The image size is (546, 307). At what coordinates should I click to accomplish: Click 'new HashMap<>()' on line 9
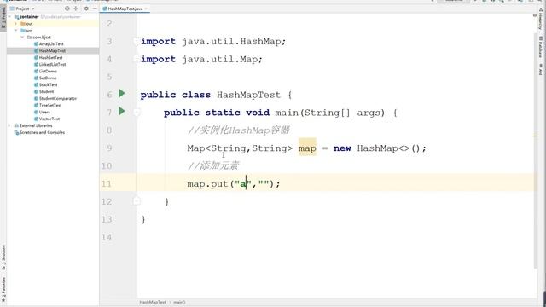(x=378, y=148)
